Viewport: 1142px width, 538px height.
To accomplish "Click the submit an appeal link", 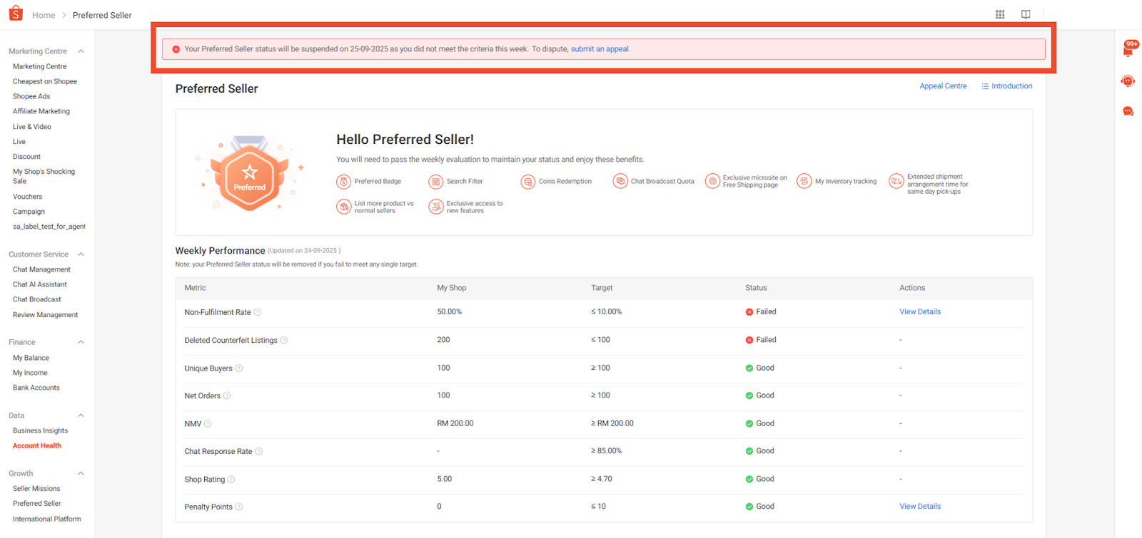I will (x=600, y=49).
